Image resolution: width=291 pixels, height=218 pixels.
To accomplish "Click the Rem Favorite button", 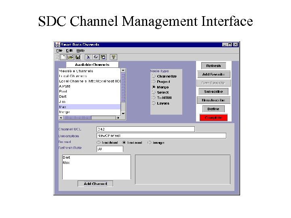I will pyautogui.click(x=214, y=83).
